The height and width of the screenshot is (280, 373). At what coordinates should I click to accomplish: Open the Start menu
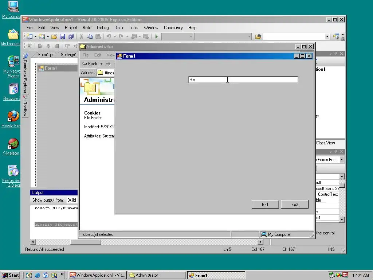pos(10,275)
